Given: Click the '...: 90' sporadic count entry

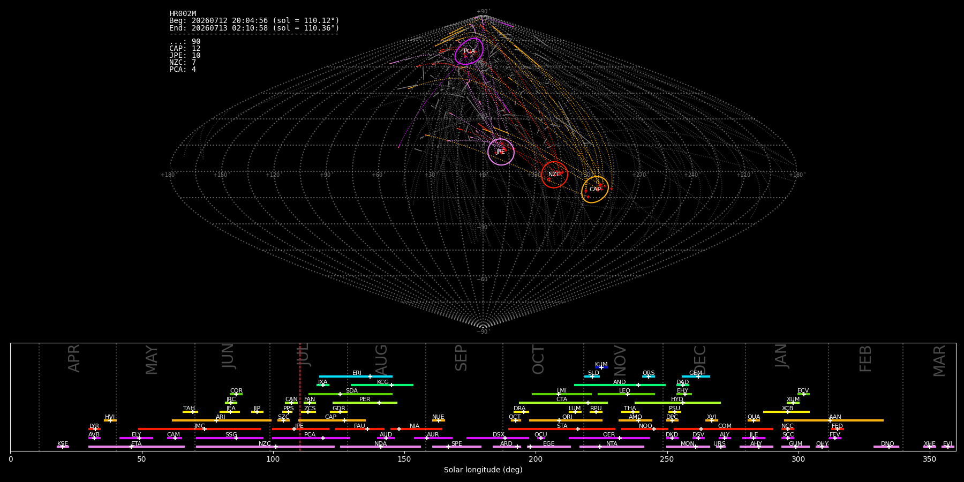Looking at the screenshot, I should 185,42.
